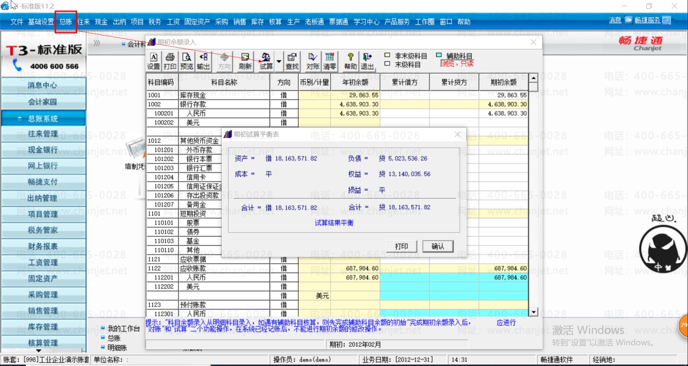Viewport: 688px width, 366px height.
Task: Expand sidebar list with bottom down arrow
Action: tap(38, 351)
